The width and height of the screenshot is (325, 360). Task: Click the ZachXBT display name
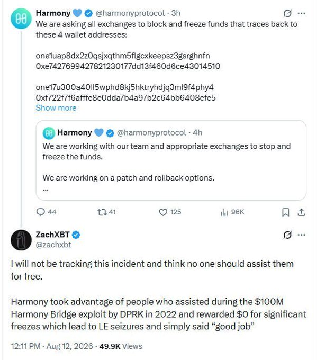click(52, 235)
